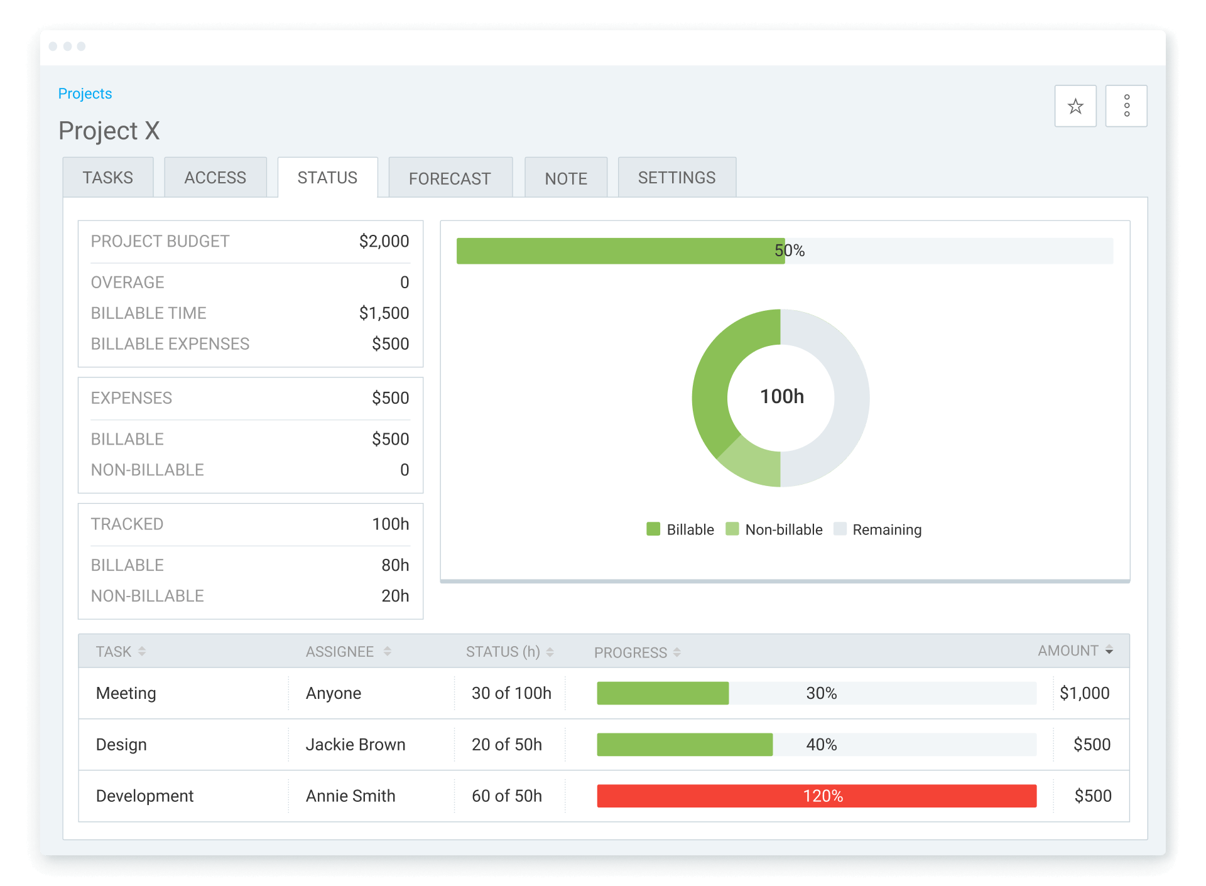Screen dimensions: 1206x886
Task: Open the Access tab
Action: click(x=215, y=178)
